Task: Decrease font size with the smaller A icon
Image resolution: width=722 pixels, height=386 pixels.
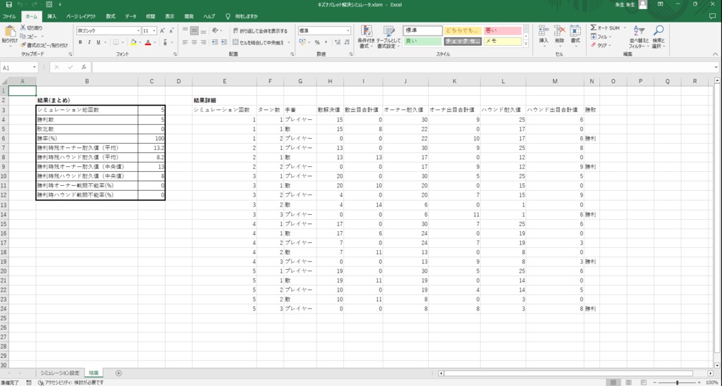Action: (x=172, y=31)
